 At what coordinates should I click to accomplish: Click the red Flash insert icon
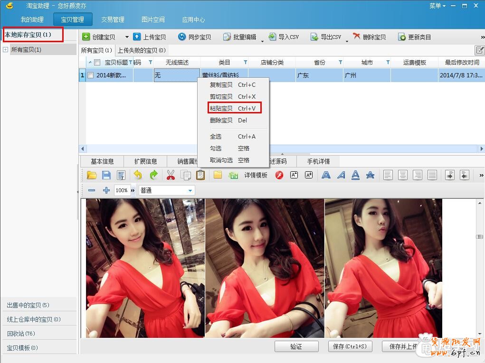[279, 175]
